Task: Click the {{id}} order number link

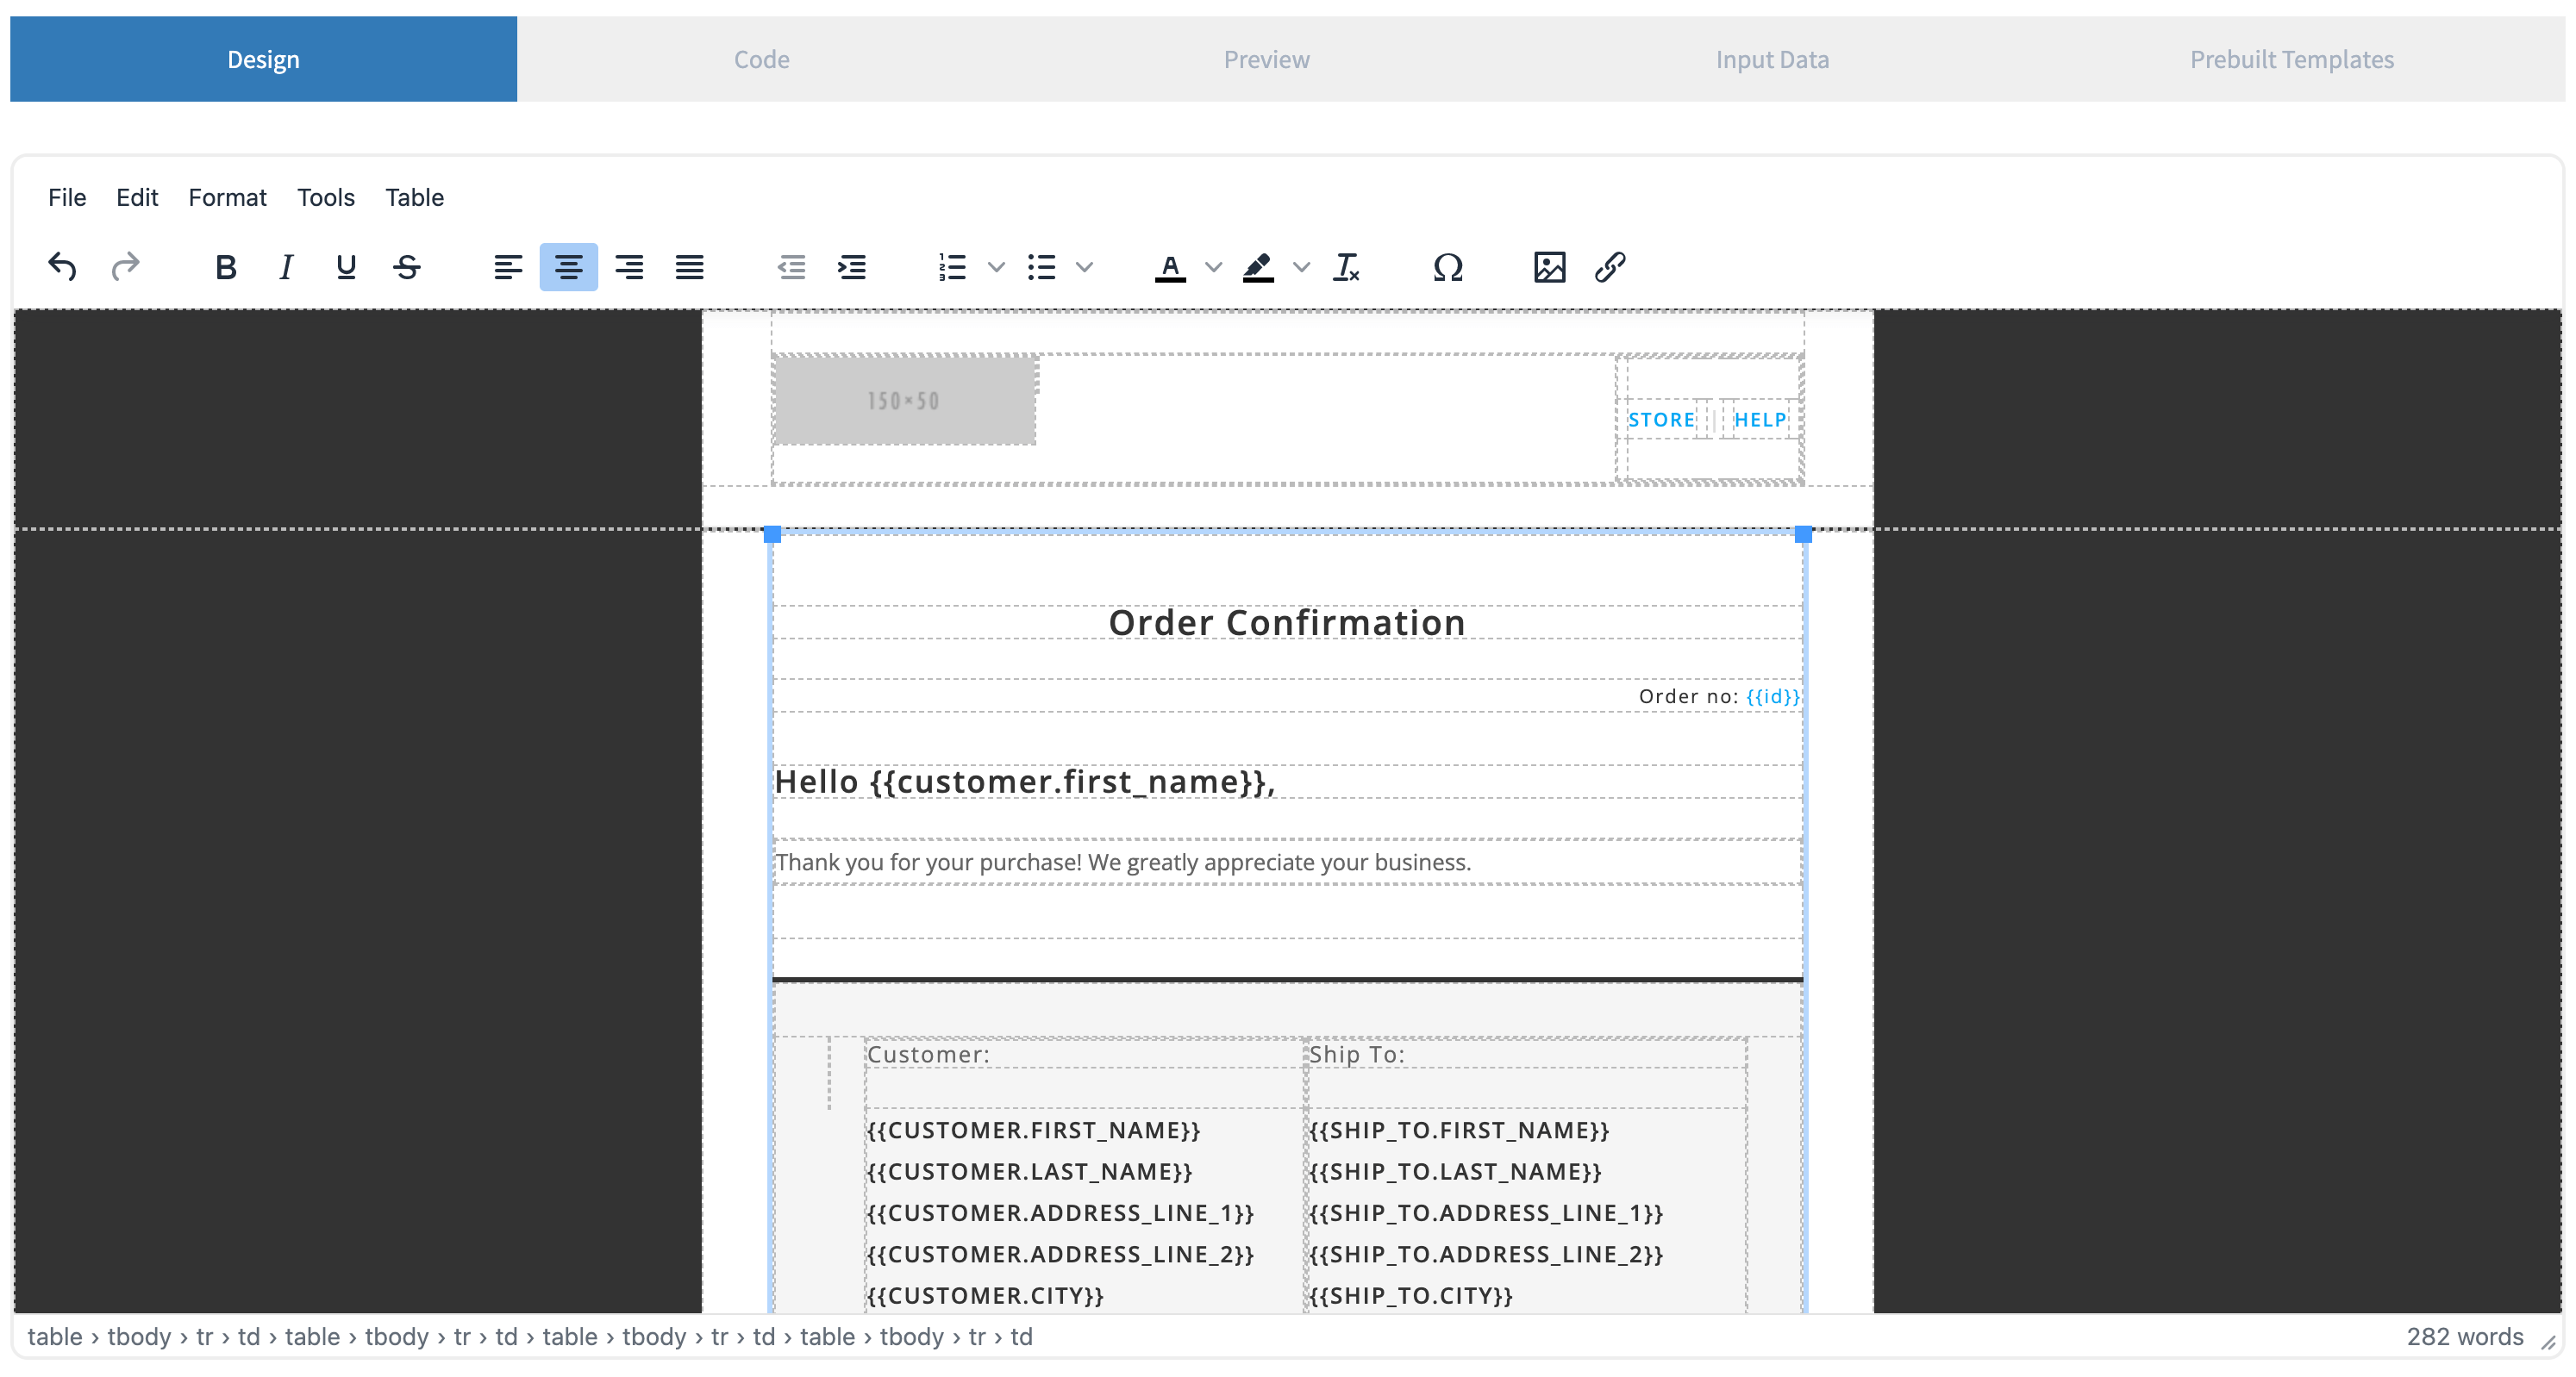Action: (x=1772, y=696)
